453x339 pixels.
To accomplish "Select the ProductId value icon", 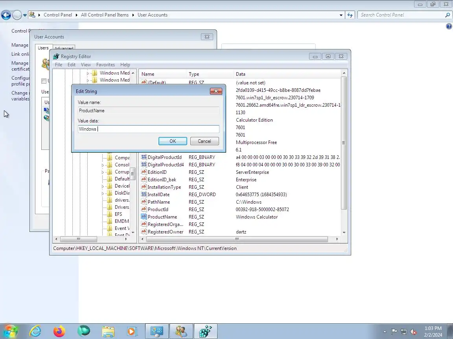I will point(144,209).
